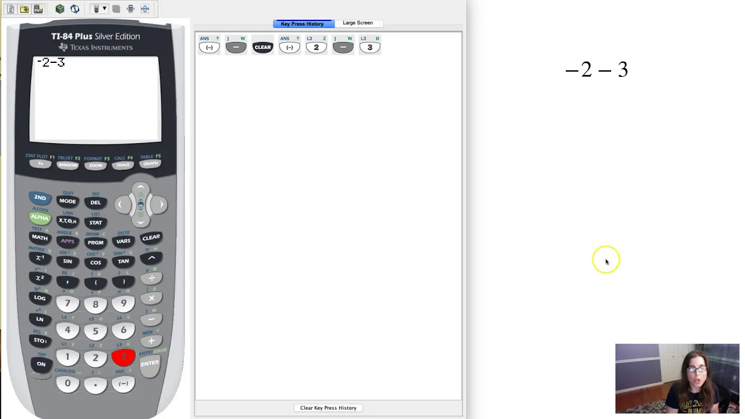Screen dimensions: 745x419
Task: Click the LOG key
Action: 40,298
